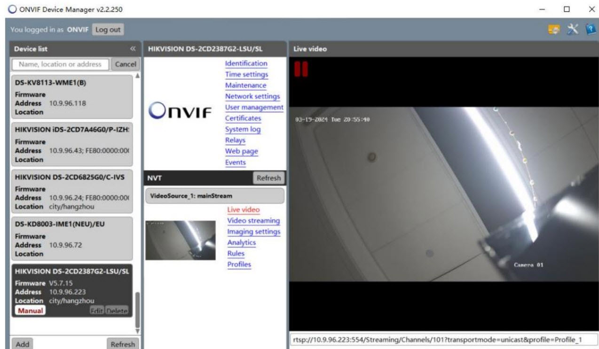Open the Video streaming section

tap(253, 221)
